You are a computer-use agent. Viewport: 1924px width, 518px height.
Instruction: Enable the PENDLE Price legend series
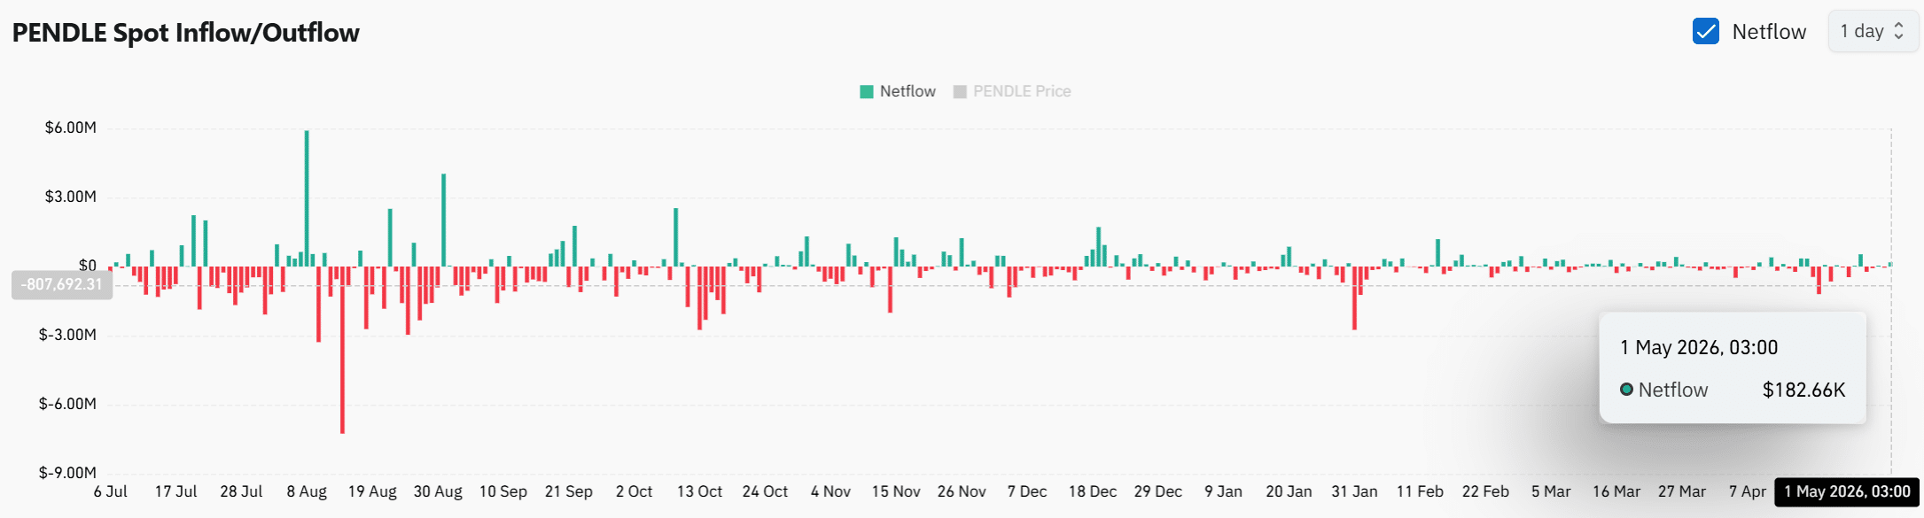pyautogui.click(x=1012, y=91)
